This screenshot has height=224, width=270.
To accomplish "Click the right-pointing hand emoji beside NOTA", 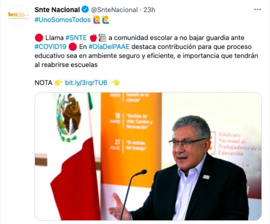I will (x=59, y=83).
